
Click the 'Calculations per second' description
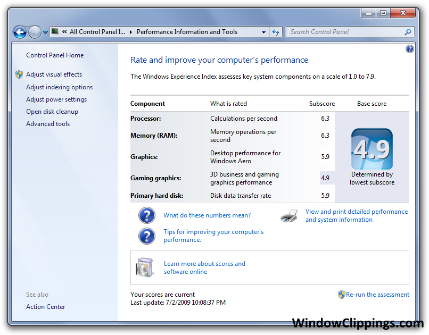[x=243, y=119]
